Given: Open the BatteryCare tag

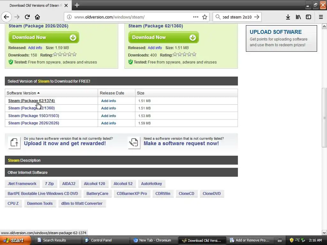Looking at the screenshot, I should (x=97, y=193).
